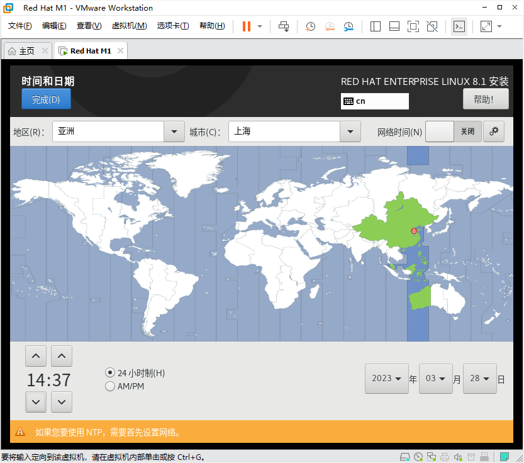Screen dimensions: 524x463
Task: Open the 帮助(H) menu
Action: (212, 26)
